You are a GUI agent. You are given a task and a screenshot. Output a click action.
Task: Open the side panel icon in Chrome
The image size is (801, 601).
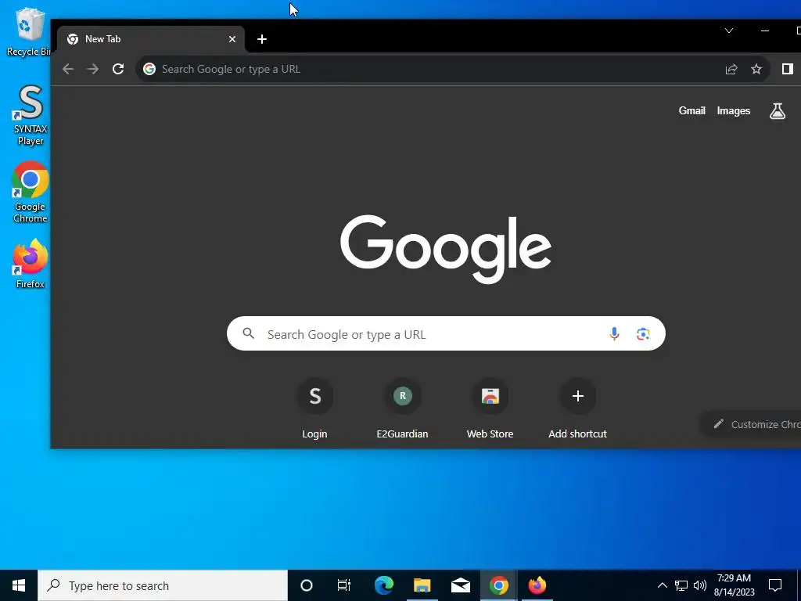[787, 69]
